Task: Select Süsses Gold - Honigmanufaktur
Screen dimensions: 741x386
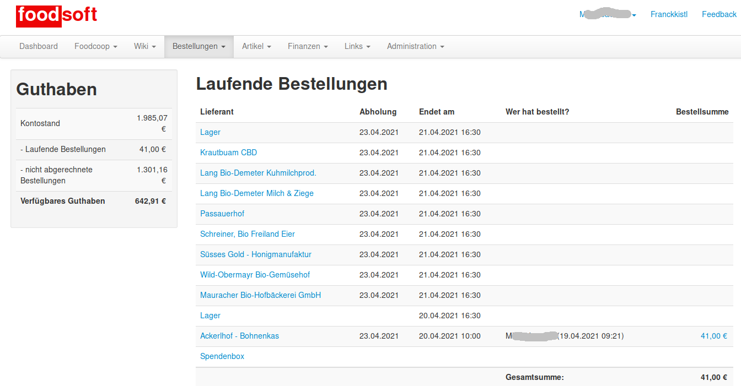Action: coord(255,254)
